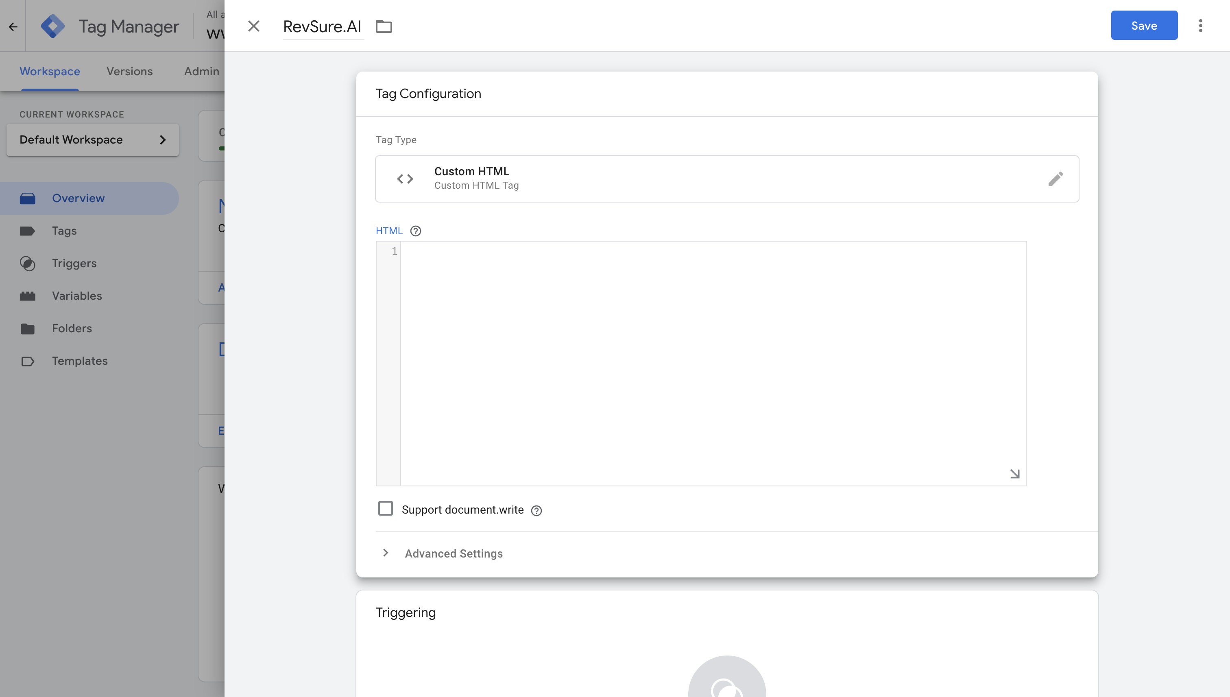1230x697 pixels.
Task: Close the tag editor panel
Action: [x=253, y=26]
